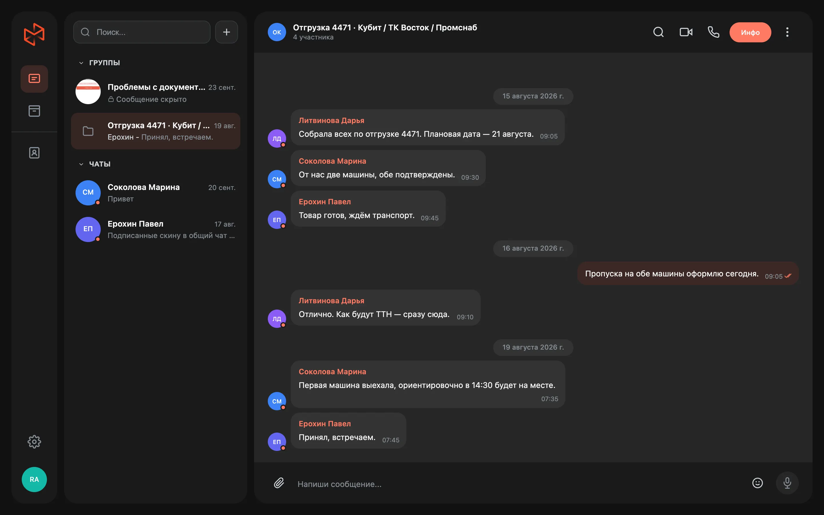
Task: Focus the Поиск search field
Action: (x=142, y=32)
